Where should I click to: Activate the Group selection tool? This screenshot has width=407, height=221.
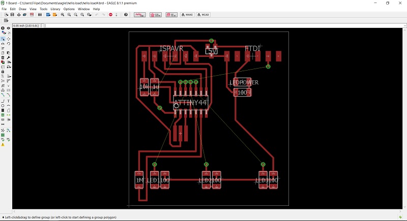tap(3, 39)
